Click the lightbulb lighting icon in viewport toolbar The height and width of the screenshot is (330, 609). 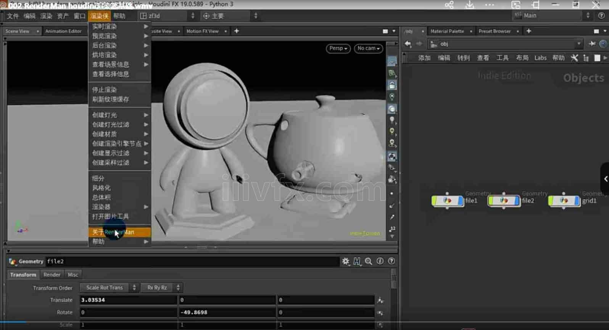pos(392,120)
